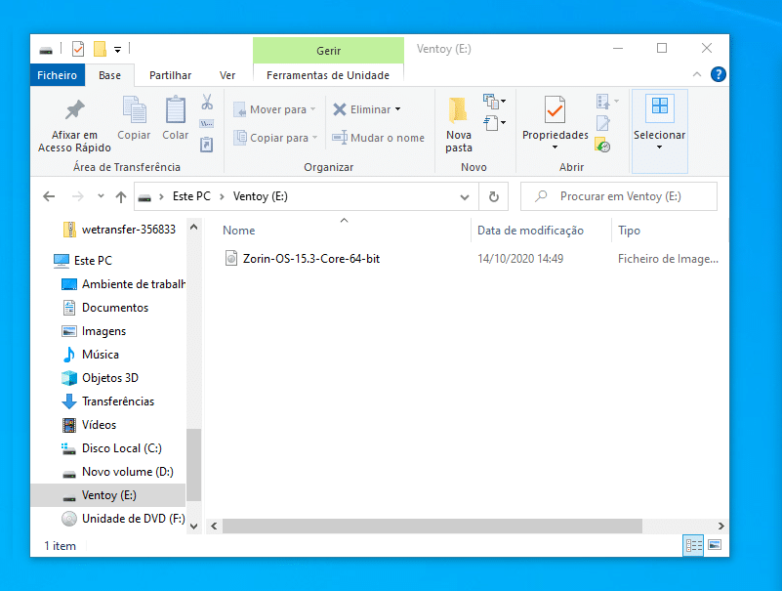Click the Forward navigation arrow
Image resolution: width=782 pixels, height=591 pixels.
[x=78, y=196]
